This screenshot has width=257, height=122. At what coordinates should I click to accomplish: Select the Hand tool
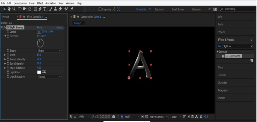(x=9, y=9)
